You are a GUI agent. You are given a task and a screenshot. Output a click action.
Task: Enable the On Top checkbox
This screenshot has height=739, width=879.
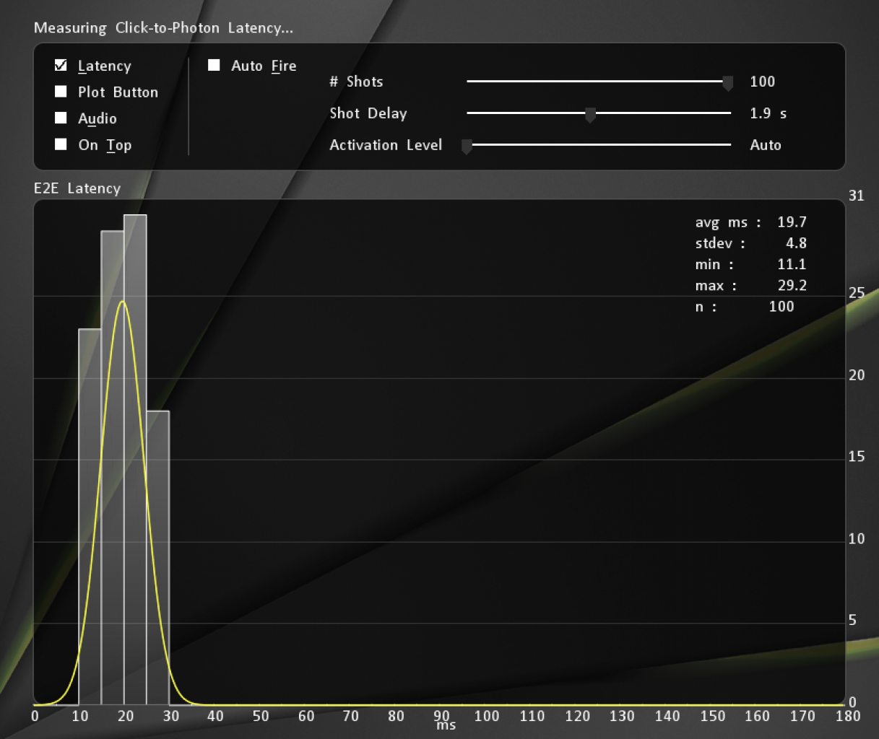(61, 144)
